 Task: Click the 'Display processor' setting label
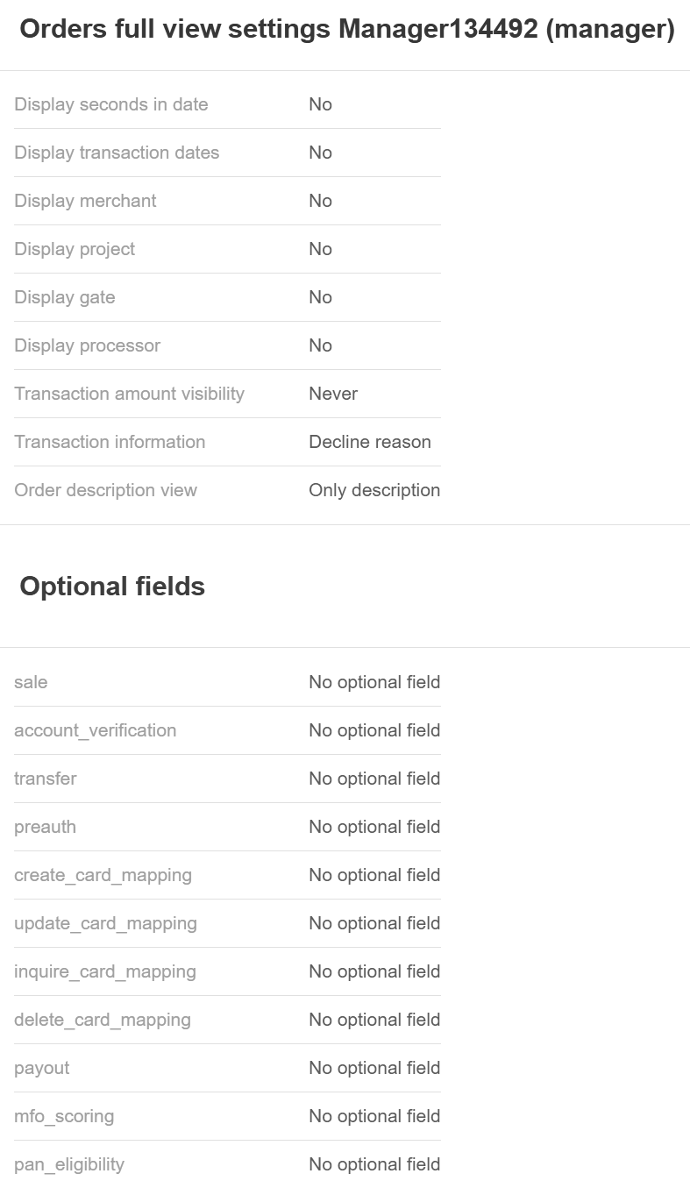click(x=87, y=345)
